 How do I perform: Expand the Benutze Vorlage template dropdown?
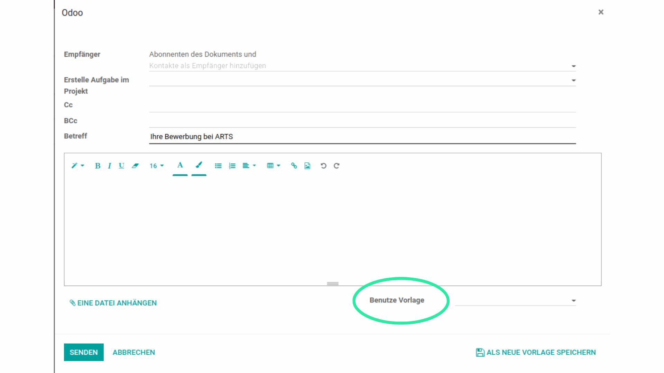[573, 300]
